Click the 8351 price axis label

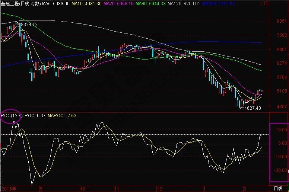click(281, 22)
